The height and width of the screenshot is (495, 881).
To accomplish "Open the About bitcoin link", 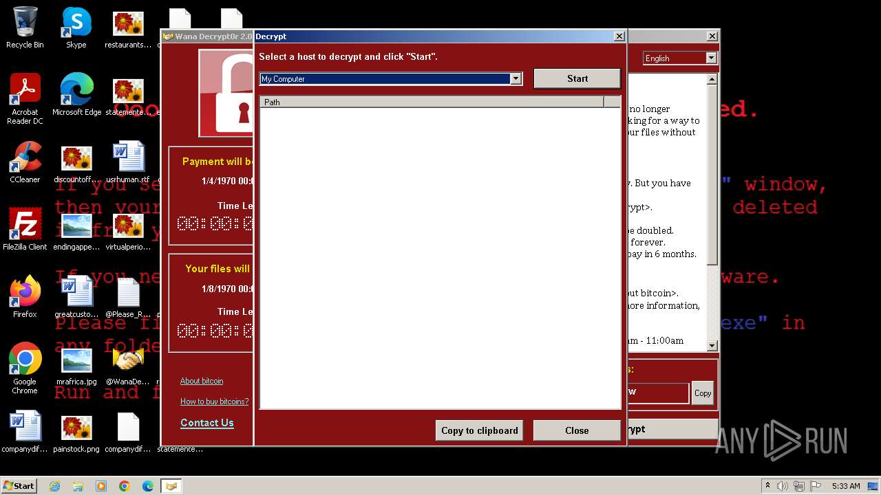I will click(202, 381).
